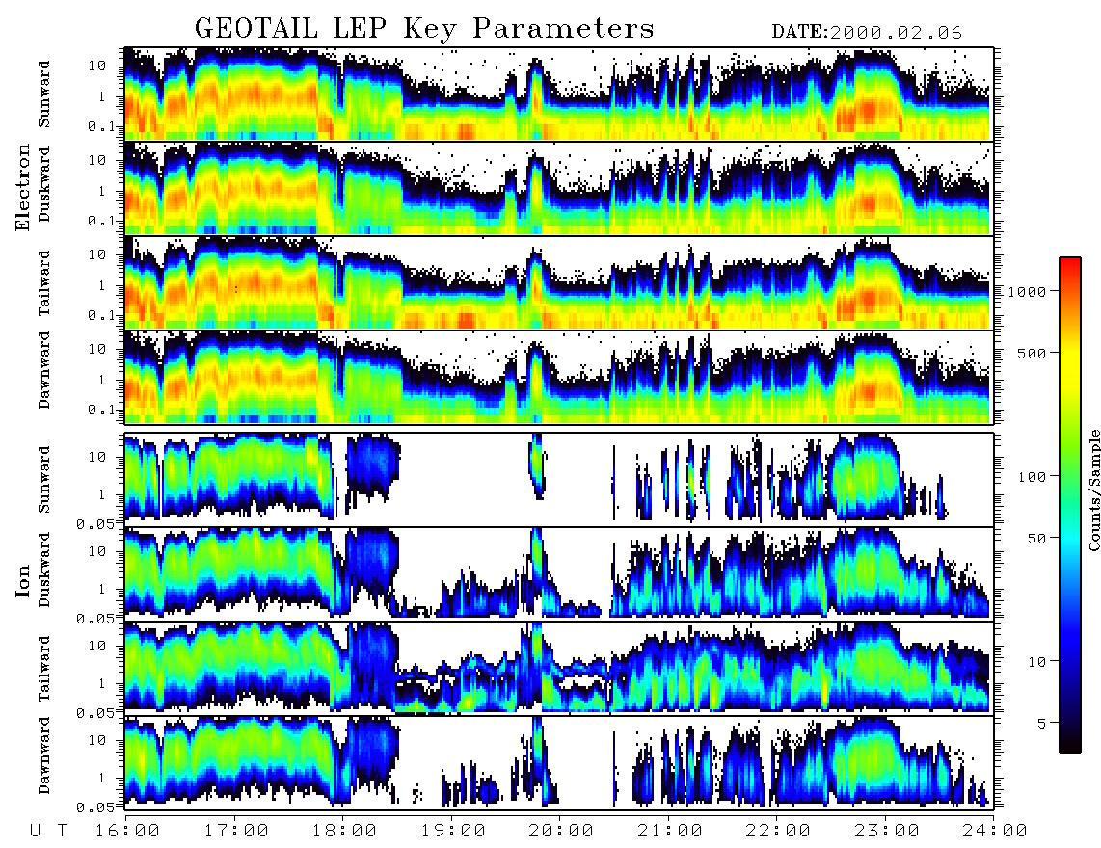Click the Ion Dawnward spectrogram panel
The image size is (1101, 848).
(x=559, y=762)
